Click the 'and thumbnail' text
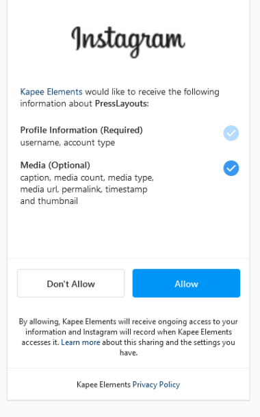This screenshot has height=417, width=260. click(49, 201)
